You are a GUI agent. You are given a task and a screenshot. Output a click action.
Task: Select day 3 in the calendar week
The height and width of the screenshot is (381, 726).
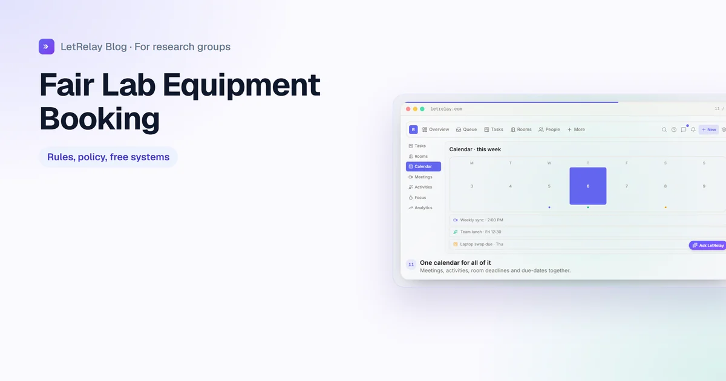(x=472, y=186)
